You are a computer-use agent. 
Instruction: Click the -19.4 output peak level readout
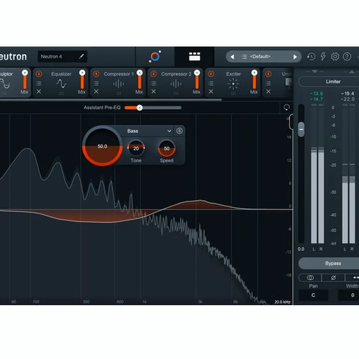click(x=348, y=93)
